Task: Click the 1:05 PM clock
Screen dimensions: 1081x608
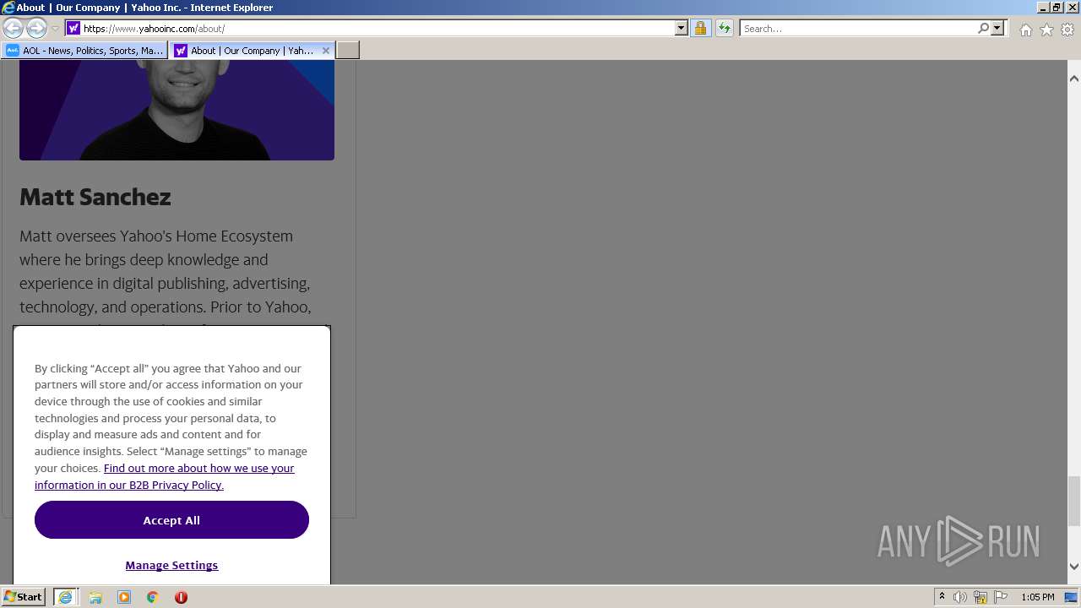Action: coord(1037,597)
